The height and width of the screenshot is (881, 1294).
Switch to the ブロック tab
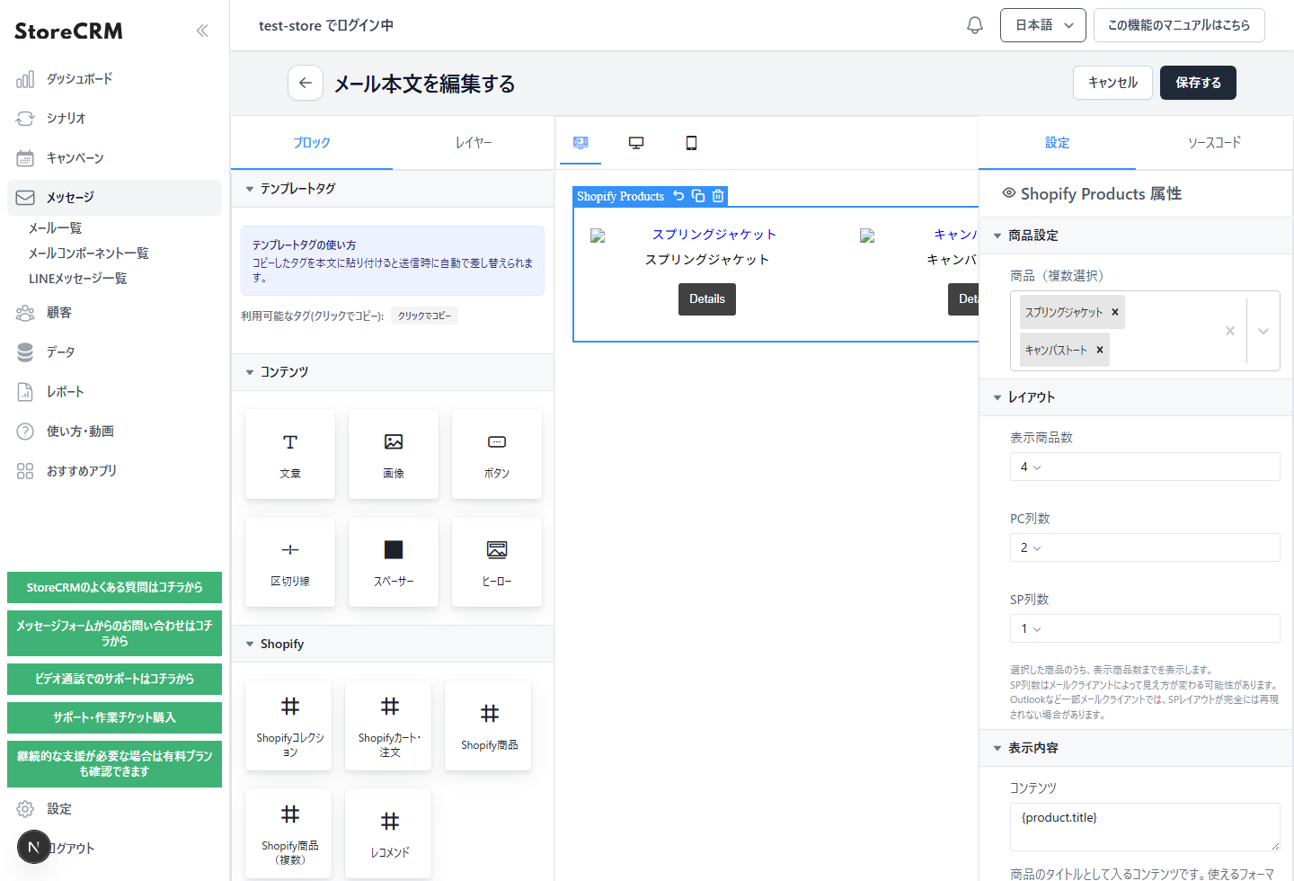312,143
